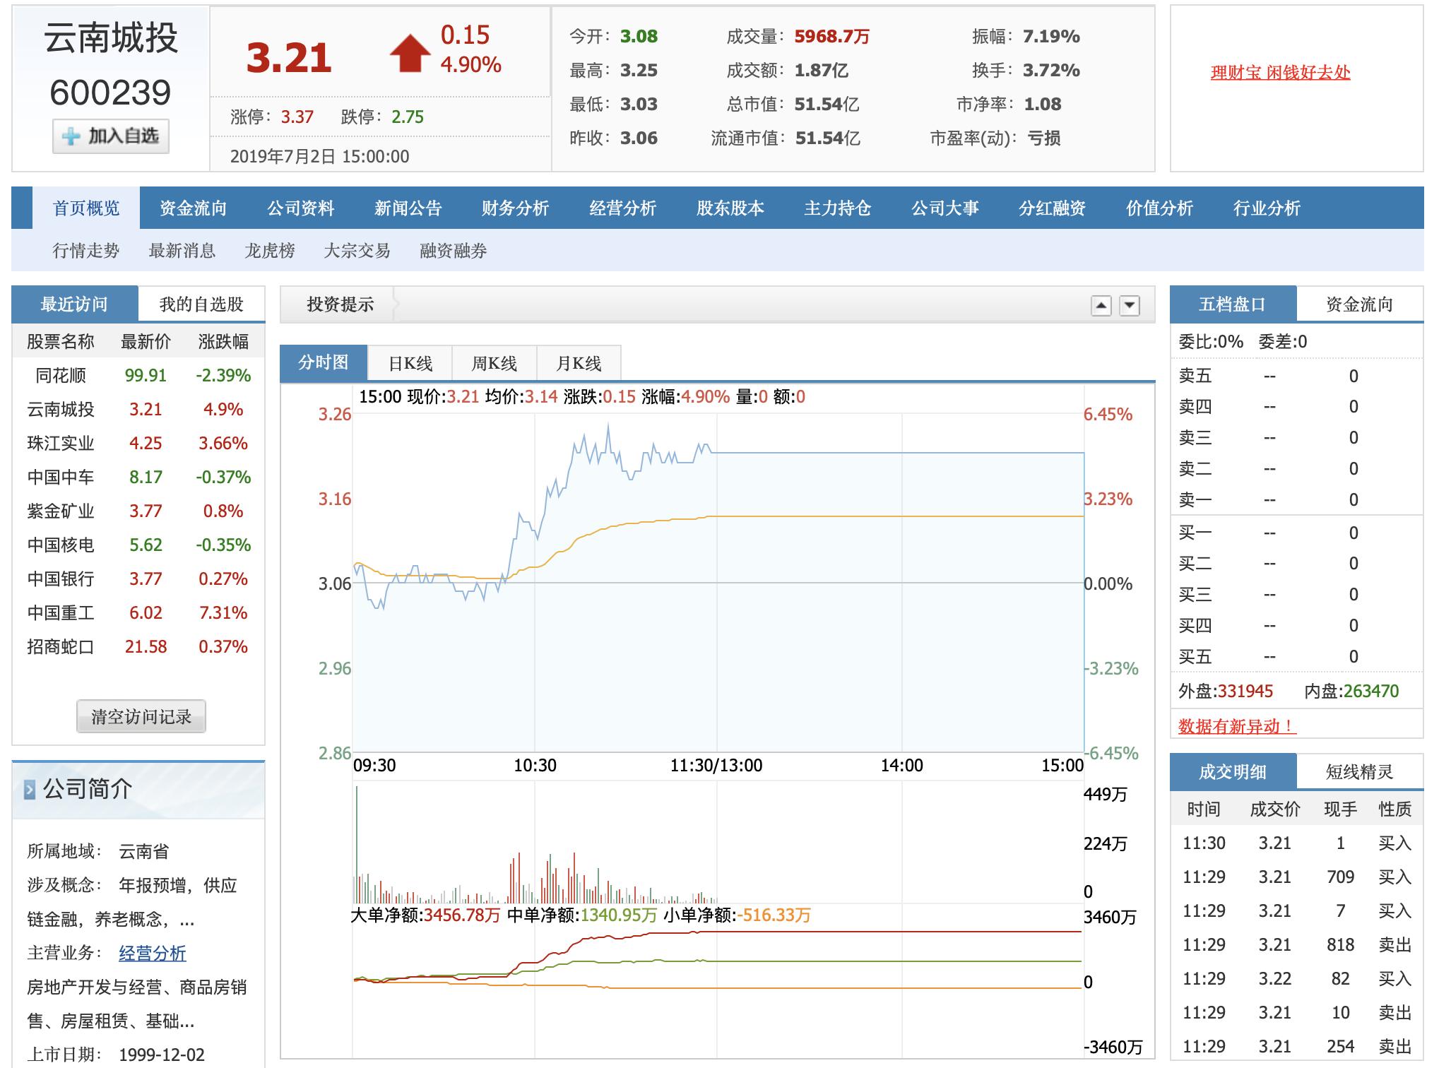Open 龙虎榜 sub-navigation link
This screenshot has height=1068, width=1451.
click(x=269, y=251)
